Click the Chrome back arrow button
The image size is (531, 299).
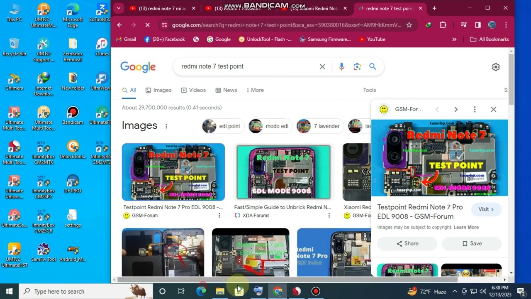tap(119, 25)
